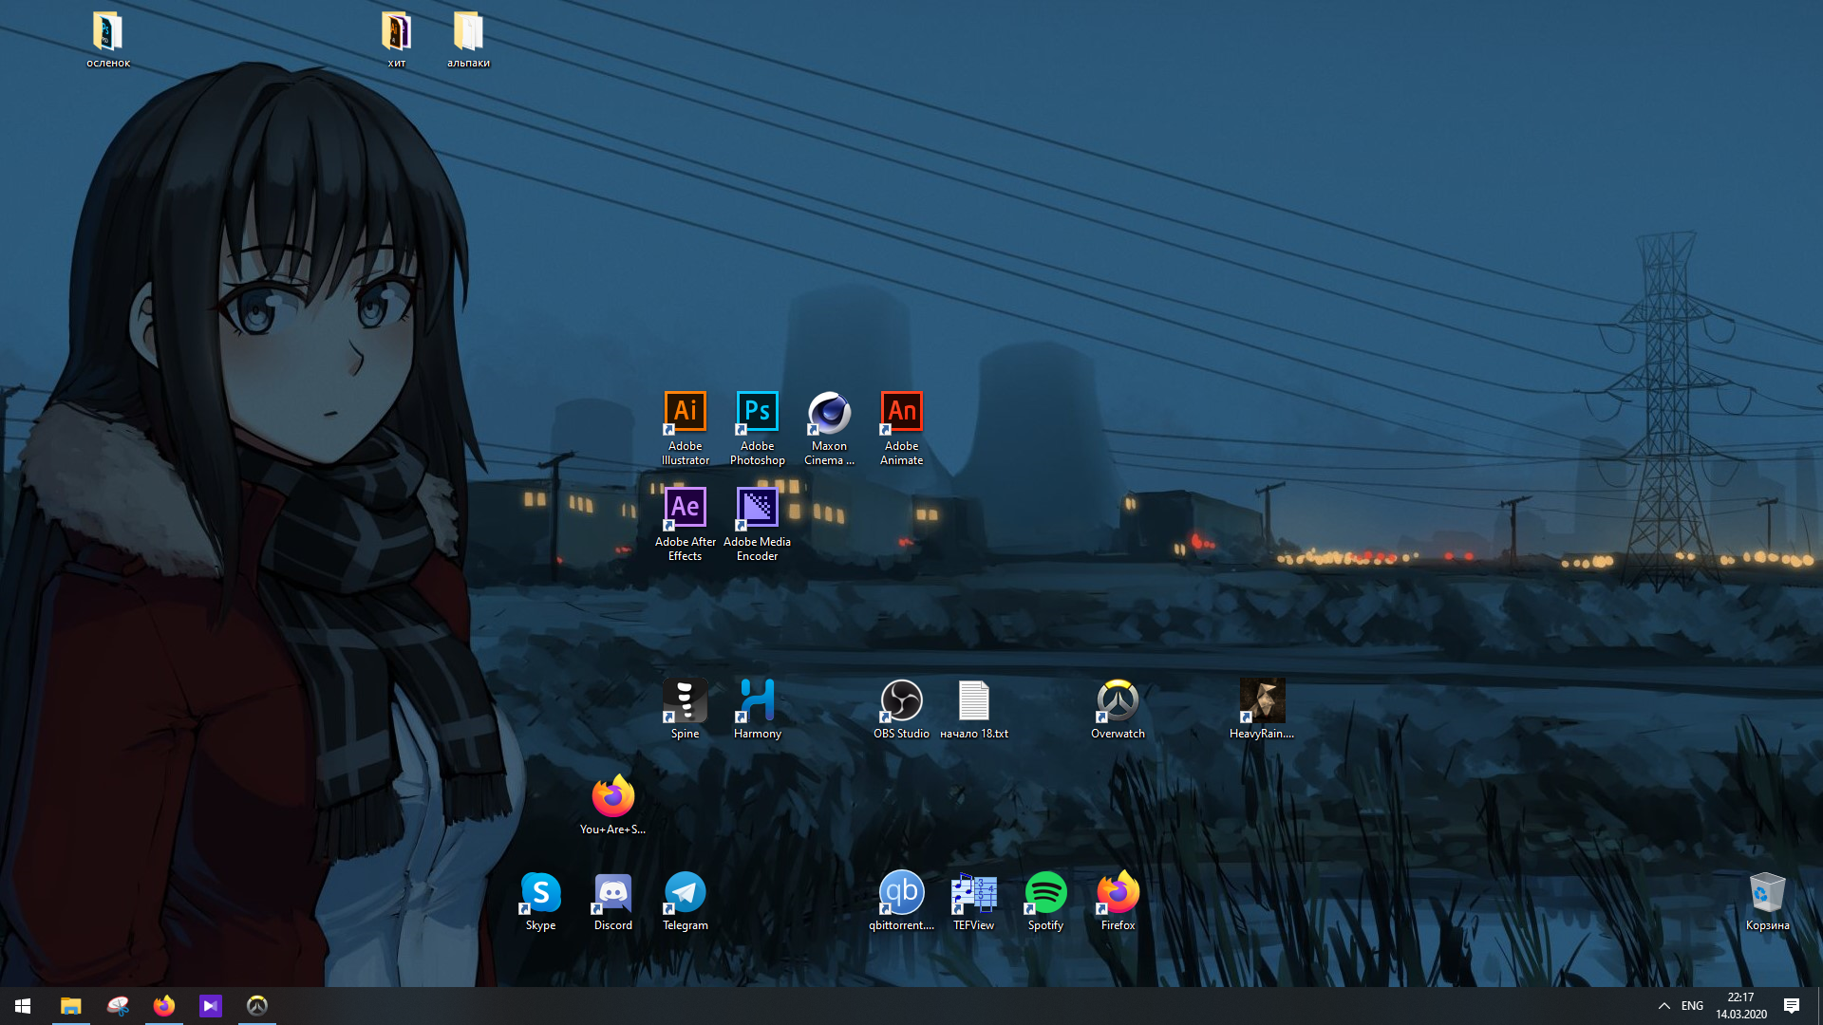Screen dimensions: 1823x1025
Task: Select the OBS Studio shortcut
Action: [901, 709]
